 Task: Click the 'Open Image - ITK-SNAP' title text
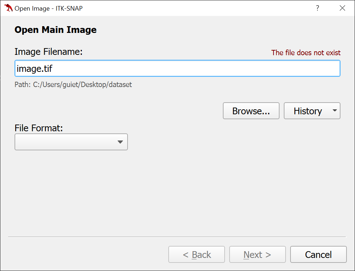[x=49, y=8]
